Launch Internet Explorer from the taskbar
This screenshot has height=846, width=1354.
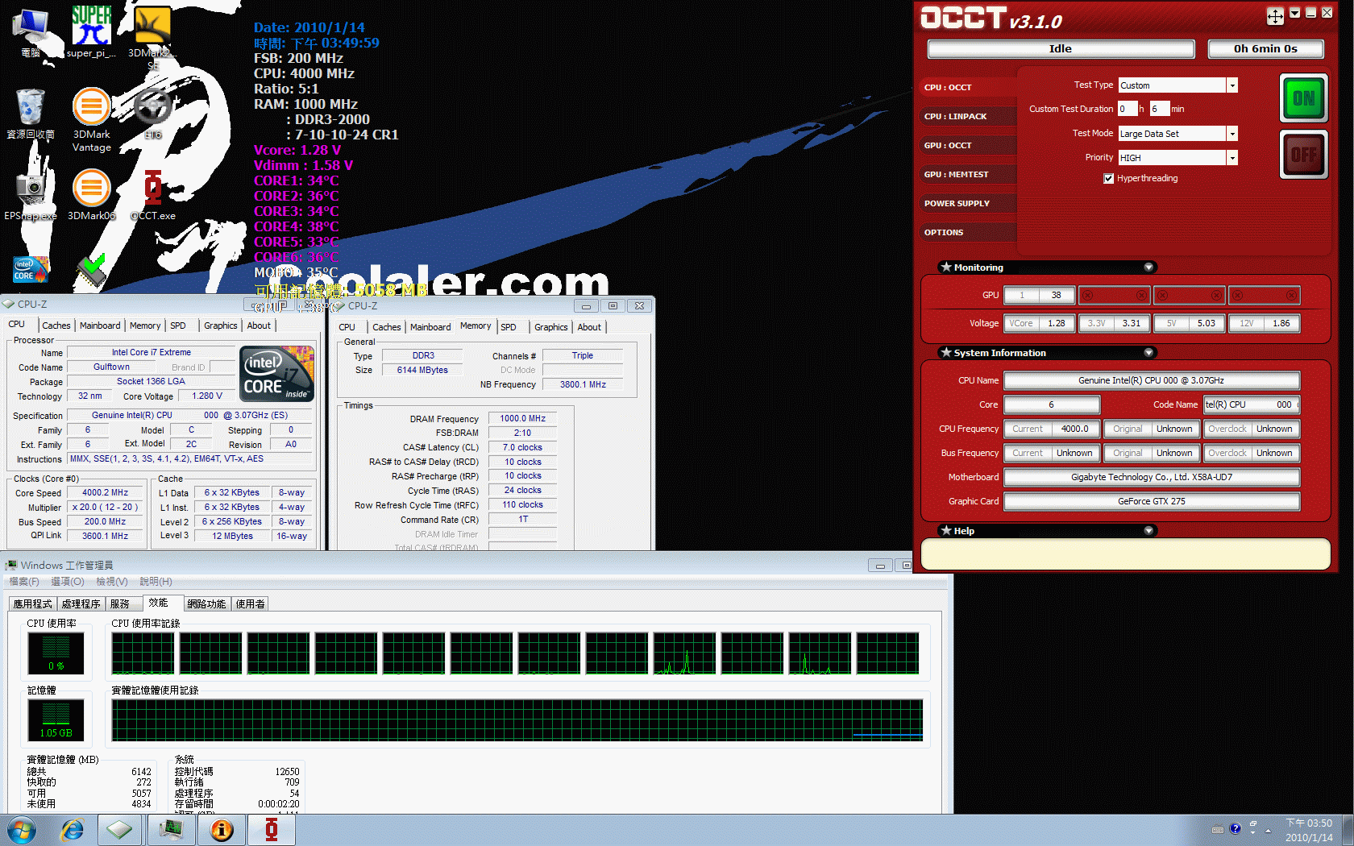click(x=73, y=830)
